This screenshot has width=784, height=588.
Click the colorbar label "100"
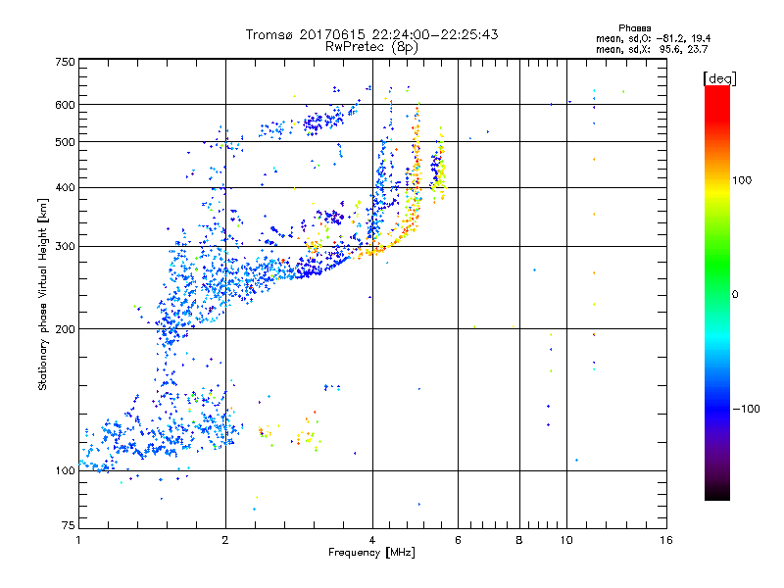[742, 180]
